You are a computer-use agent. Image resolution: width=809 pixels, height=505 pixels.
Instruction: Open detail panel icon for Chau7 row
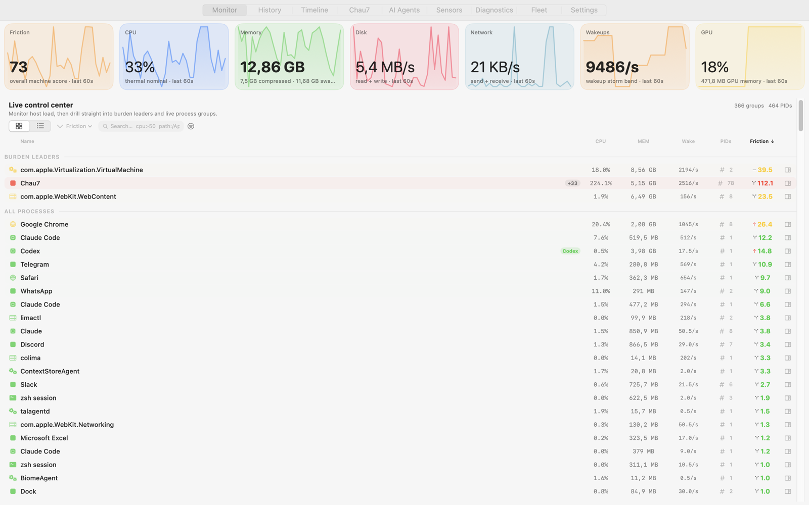pos(788,183)
